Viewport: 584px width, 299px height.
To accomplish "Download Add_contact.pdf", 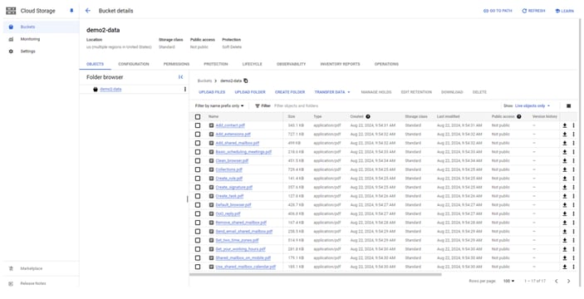I will click(x=565, y=125).
